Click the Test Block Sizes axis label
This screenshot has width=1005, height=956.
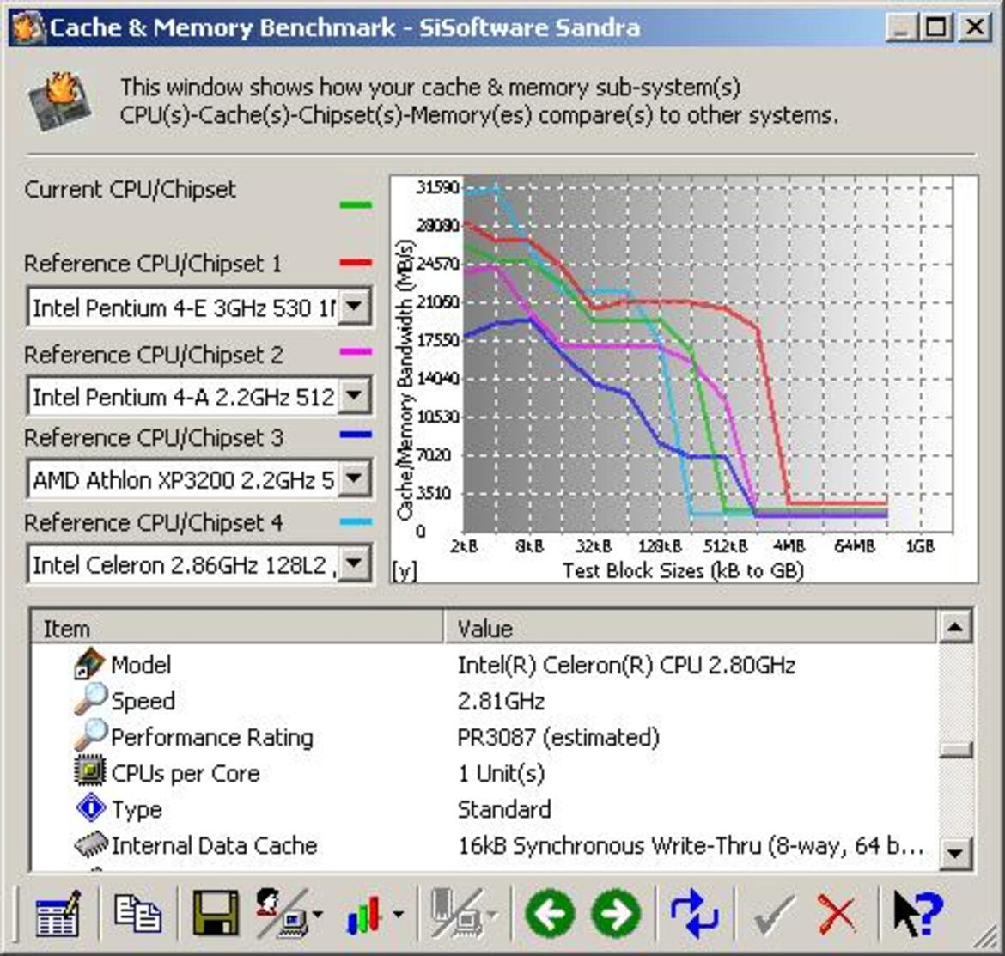click(x=683, y=569)
